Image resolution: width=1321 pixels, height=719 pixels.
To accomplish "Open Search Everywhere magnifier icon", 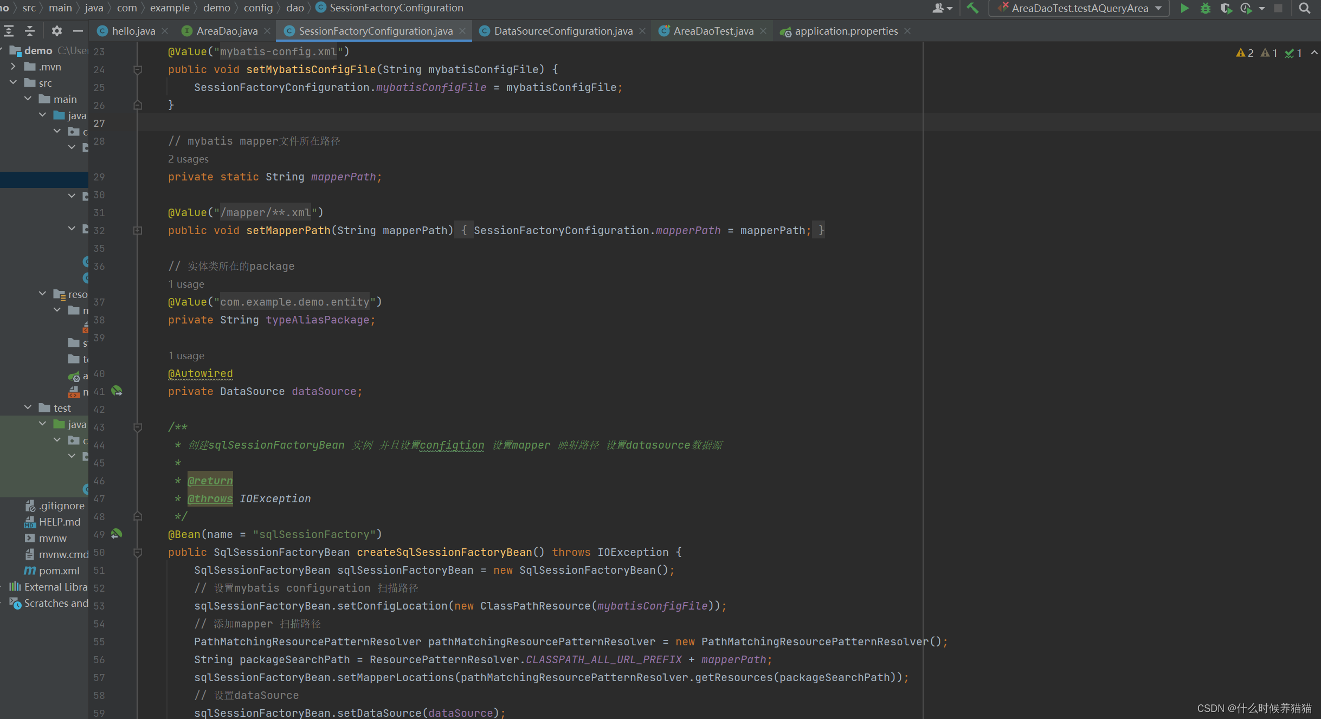I will tap(1305, 8).
